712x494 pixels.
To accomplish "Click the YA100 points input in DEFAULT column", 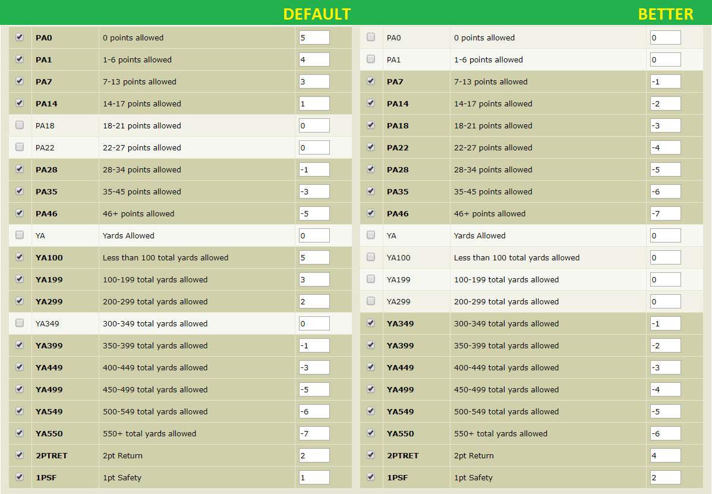I will [x=314, y=257].
